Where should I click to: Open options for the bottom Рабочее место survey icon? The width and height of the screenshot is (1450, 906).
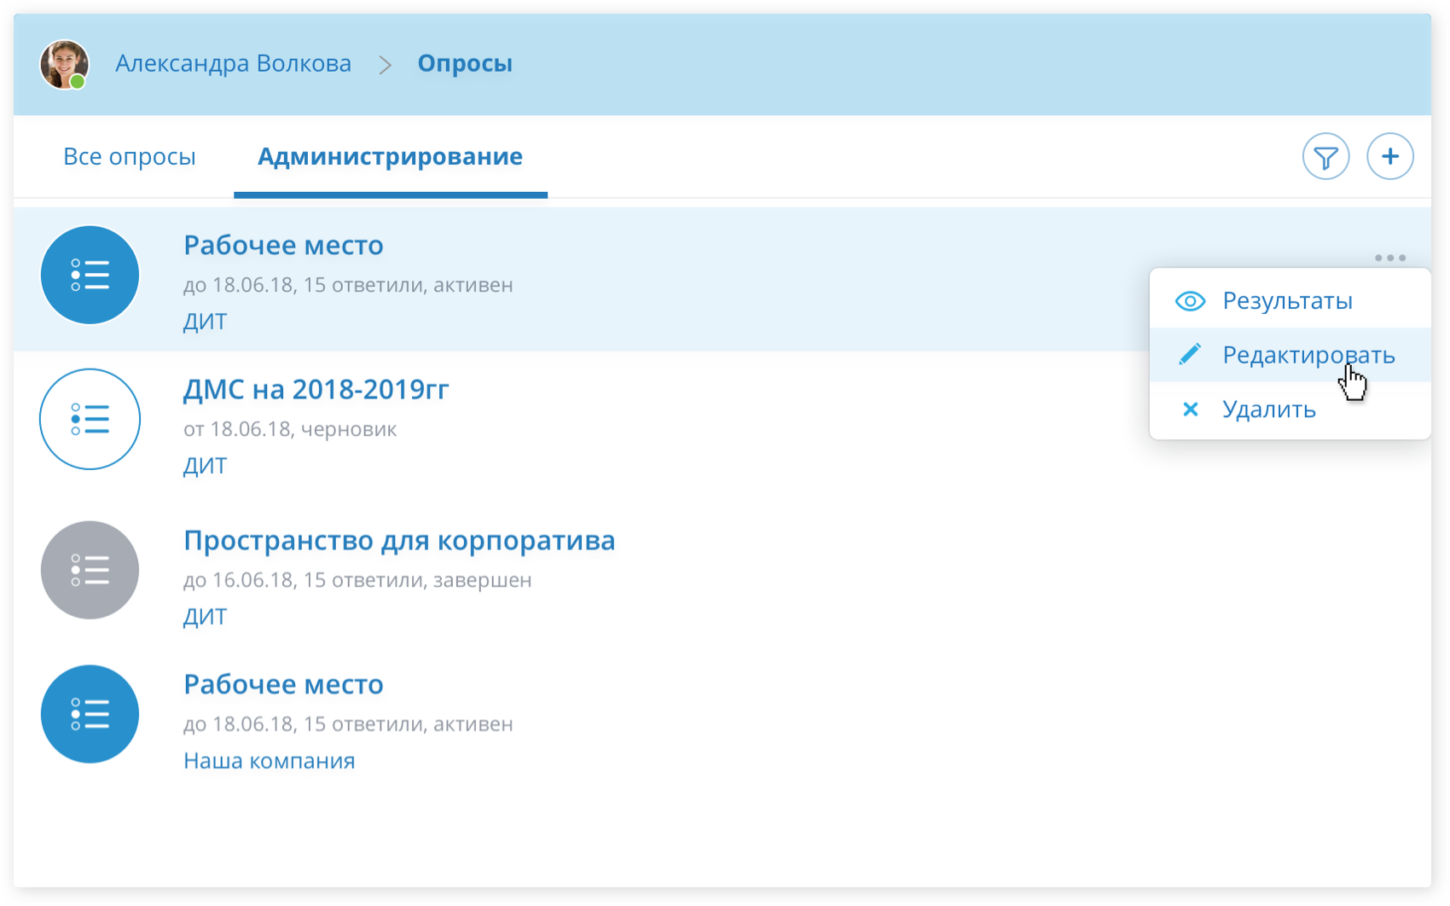(x=90, y=713)
